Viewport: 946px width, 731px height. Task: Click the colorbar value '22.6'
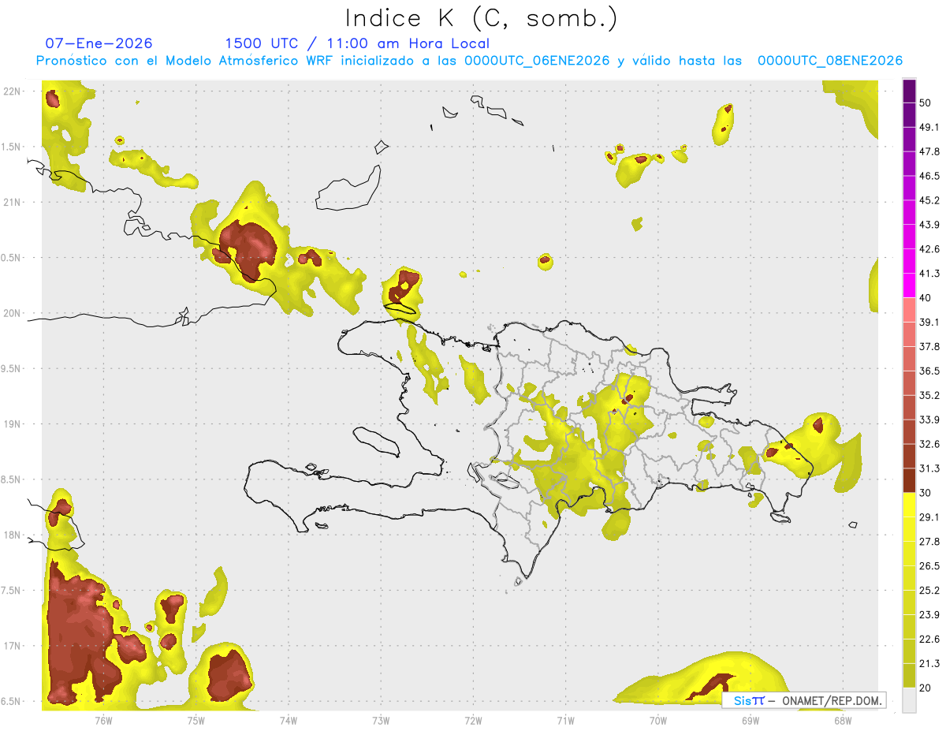929,640
